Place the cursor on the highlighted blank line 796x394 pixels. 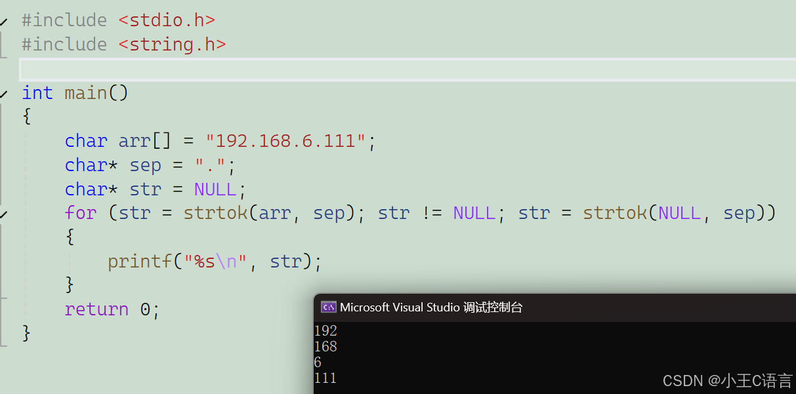[408, 69]
